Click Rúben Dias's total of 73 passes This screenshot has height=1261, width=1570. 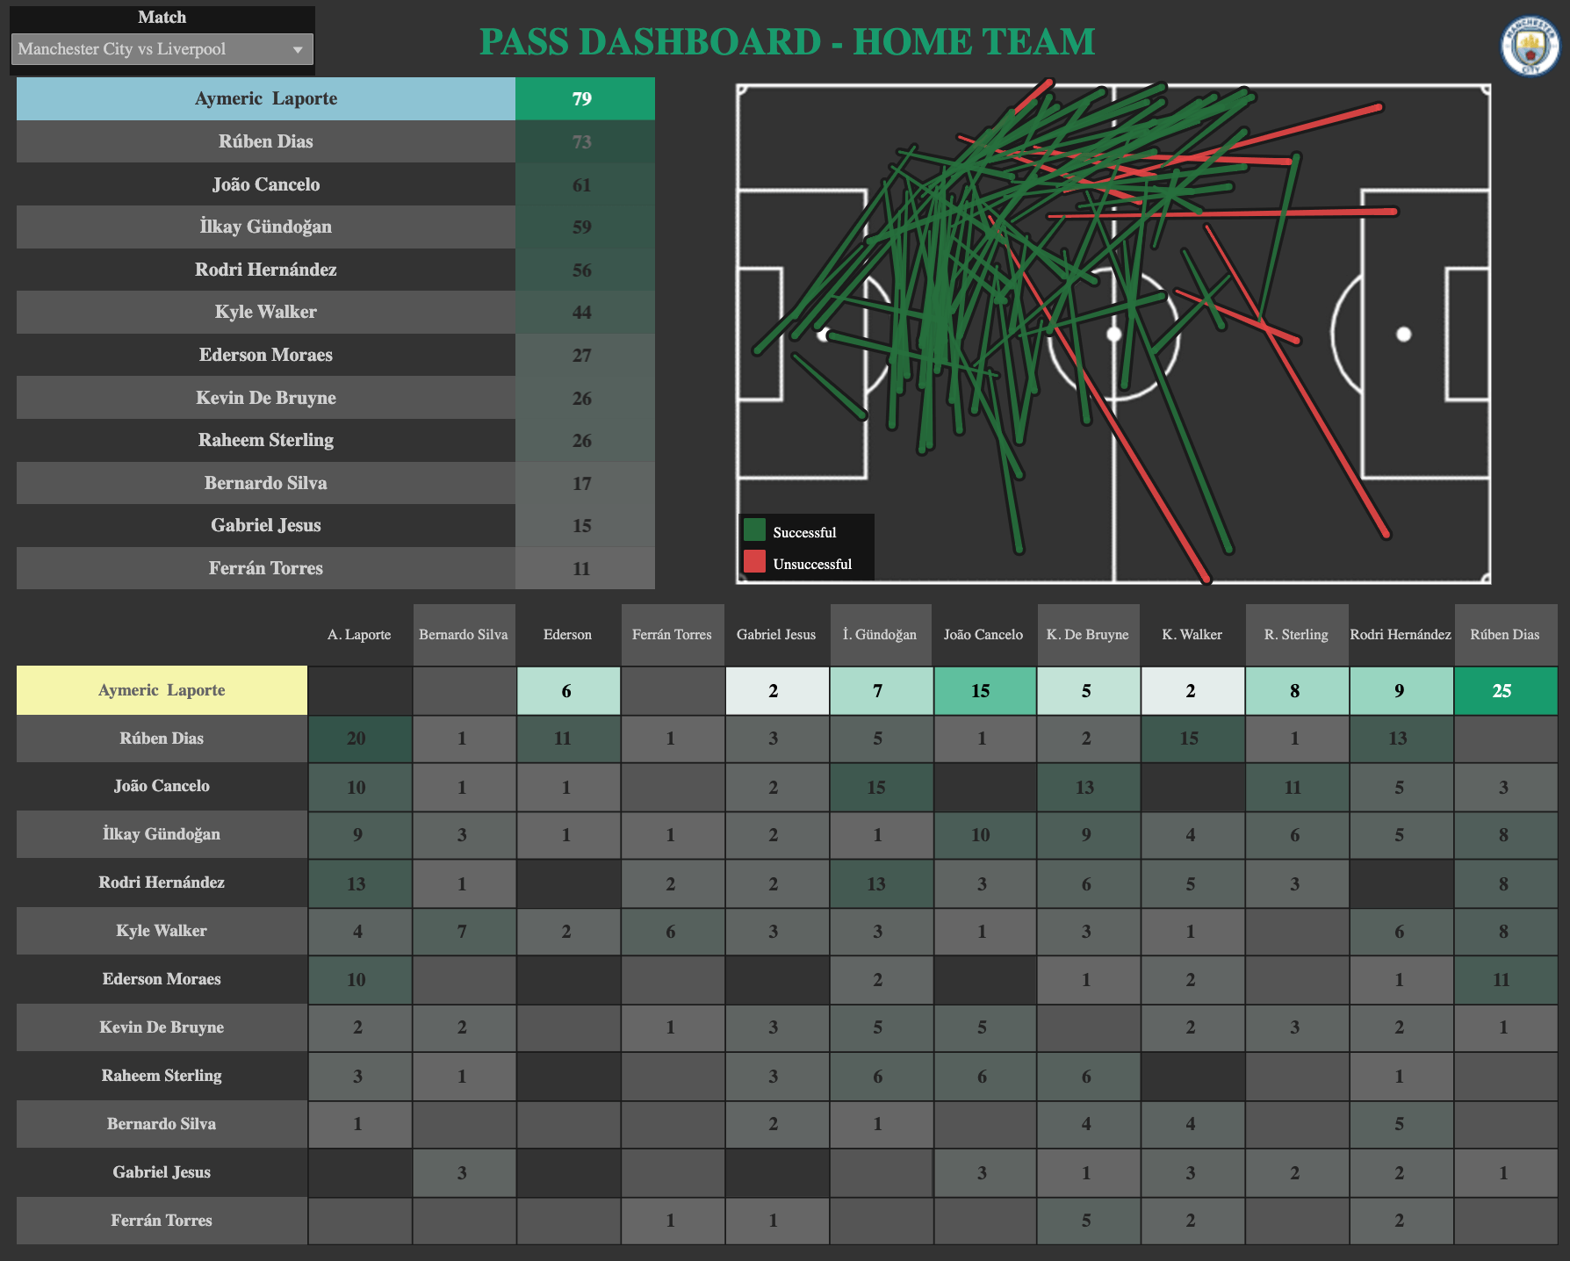585,141
